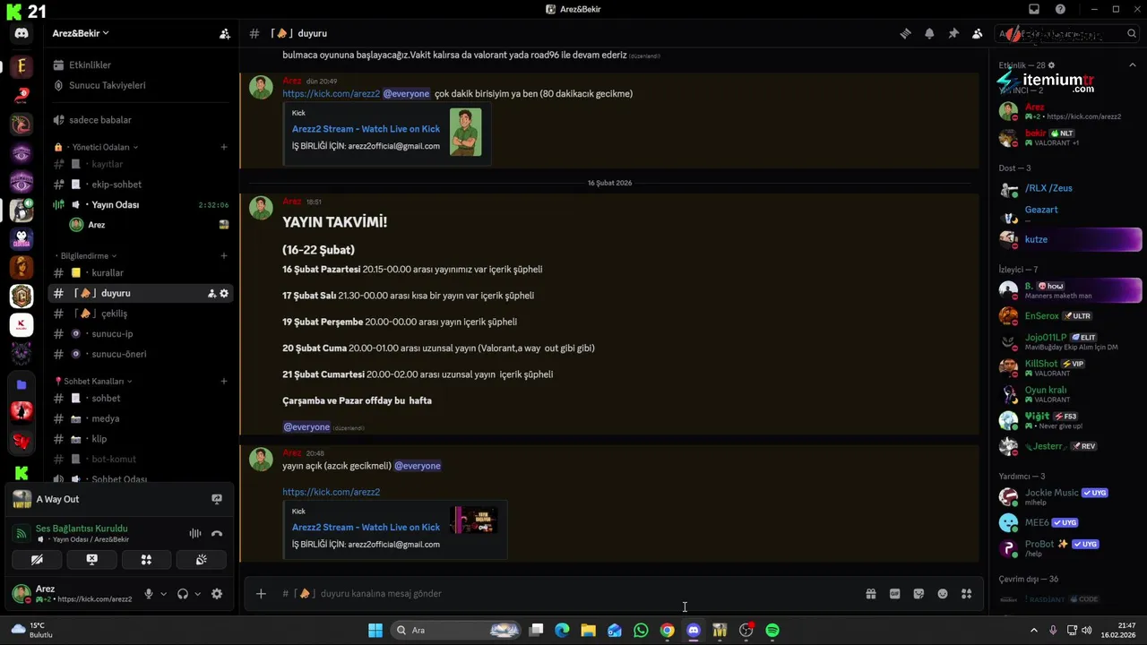Open top Arezz2 Stream embed title link
Screen dimensions: 1147x645
[366, 129]
